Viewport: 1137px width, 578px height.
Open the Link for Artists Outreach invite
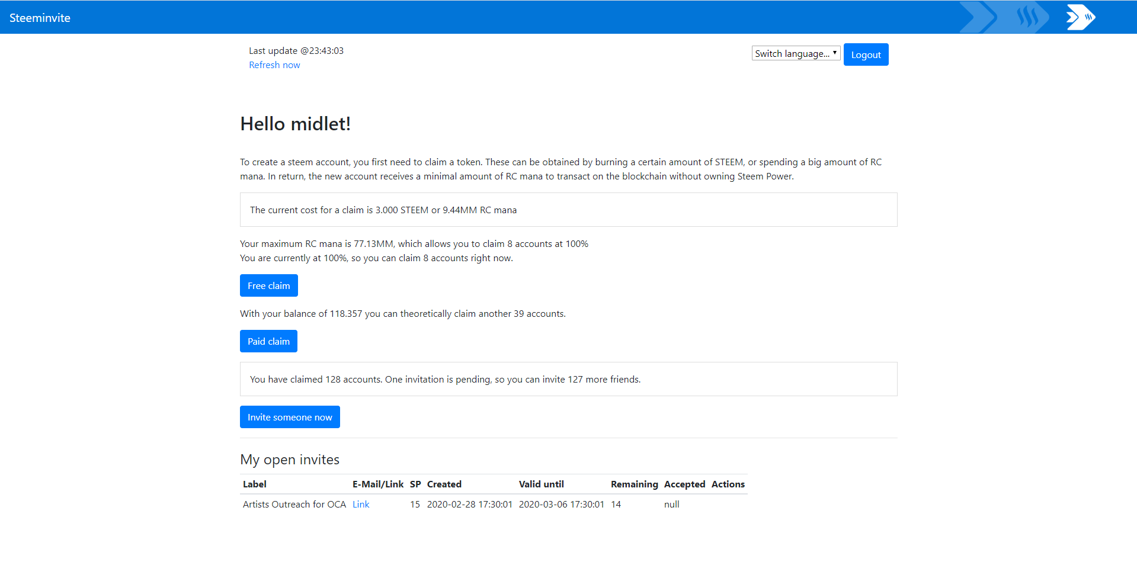tap(361, 505)
